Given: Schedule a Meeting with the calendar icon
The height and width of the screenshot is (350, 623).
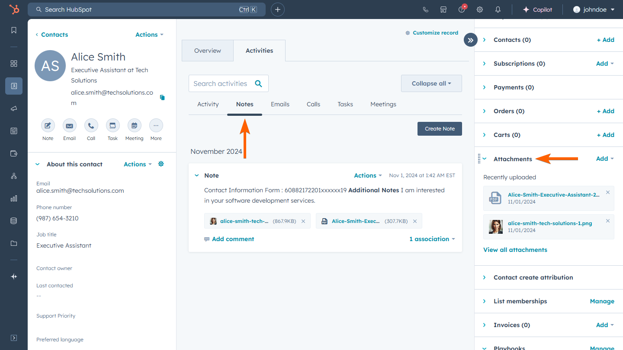Looking at the screenshot, I should coord(135,126).
